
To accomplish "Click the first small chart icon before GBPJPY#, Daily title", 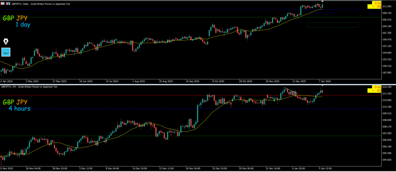I will point(2,2).
